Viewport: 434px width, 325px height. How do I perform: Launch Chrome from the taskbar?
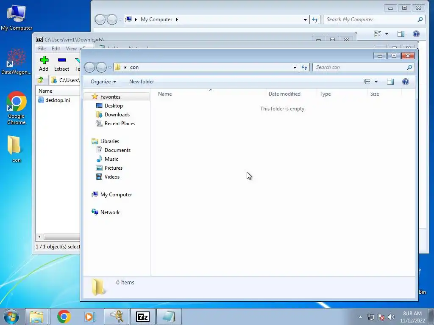(64, 317)
